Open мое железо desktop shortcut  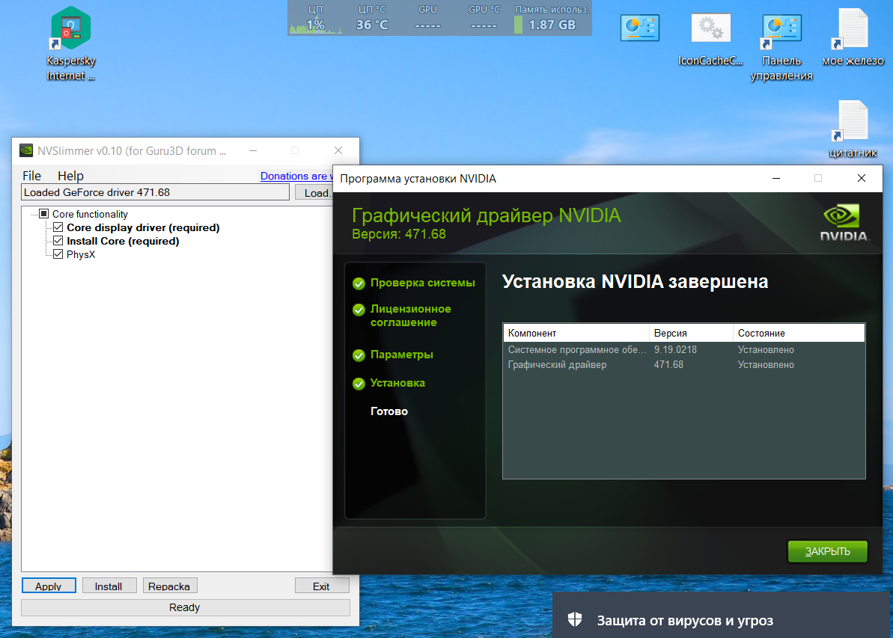[853, 37]
